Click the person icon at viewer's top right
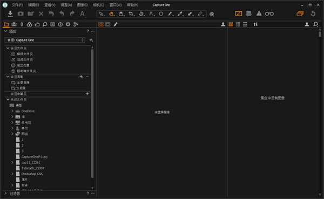Viewport: 324px width, 199px height. pos(223,24)
